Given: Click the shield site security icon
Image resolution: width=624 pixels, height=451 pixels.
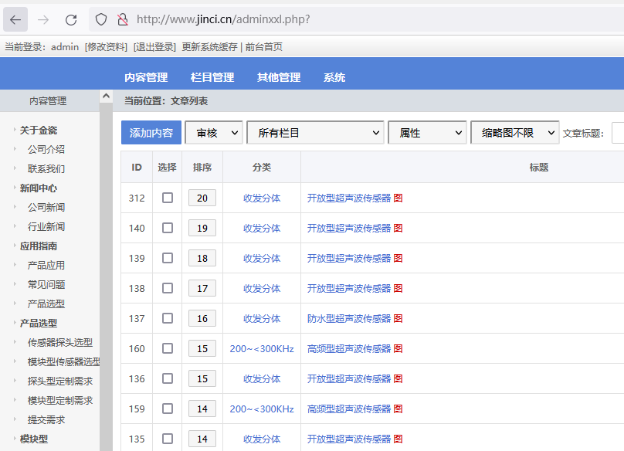Looking at the screenshot, I should 101,19.
